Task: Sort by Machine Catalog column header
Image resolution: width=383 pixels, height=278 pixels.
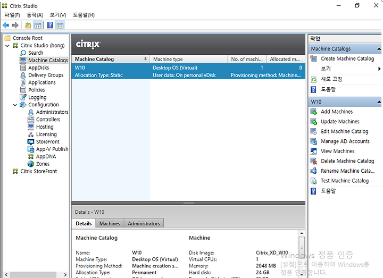Action: 111,59
